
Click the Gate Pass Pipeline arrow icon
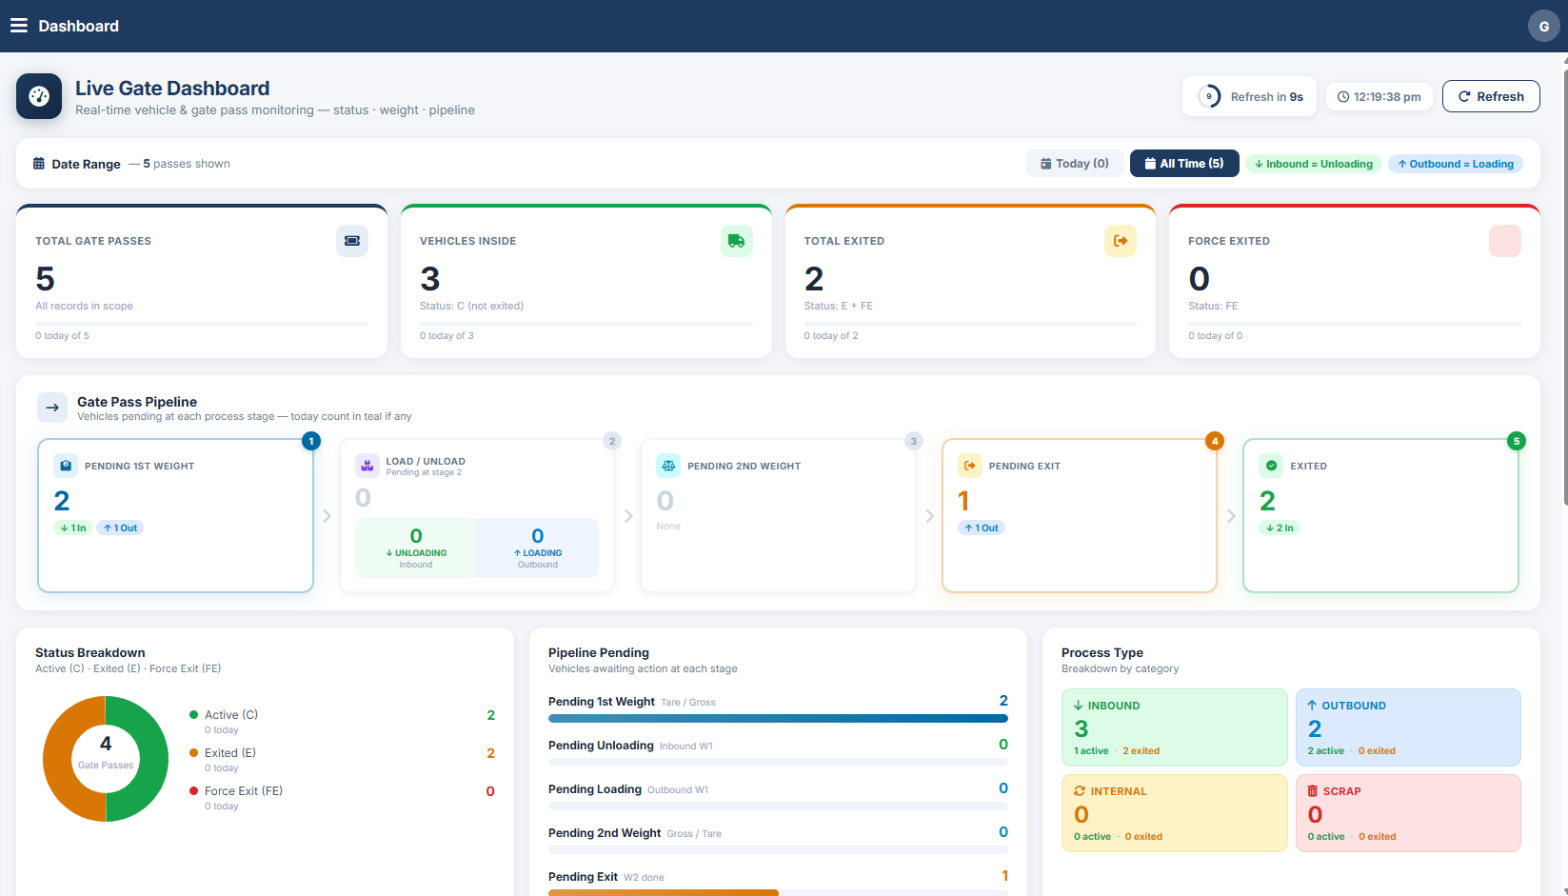[x=52, y=408]
